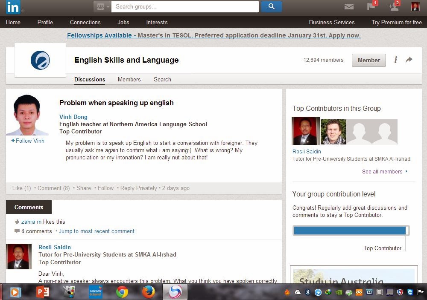427x300 pixels.
Task: Click Comment (8) on the discussion
Action: pyautogui.click(x=54, y=188)
